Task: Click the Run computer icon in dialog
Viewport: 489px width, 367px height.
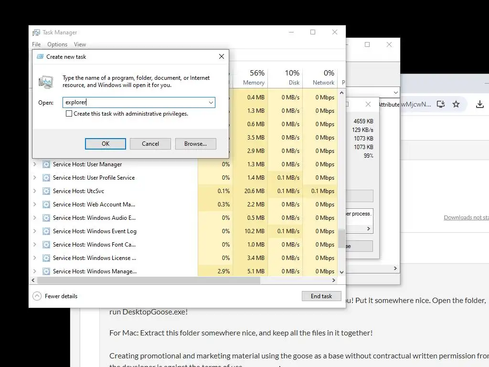Action: coord(46,82)
